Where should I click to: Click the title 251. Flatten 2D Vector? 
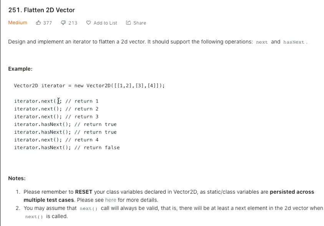pos(41,10)
